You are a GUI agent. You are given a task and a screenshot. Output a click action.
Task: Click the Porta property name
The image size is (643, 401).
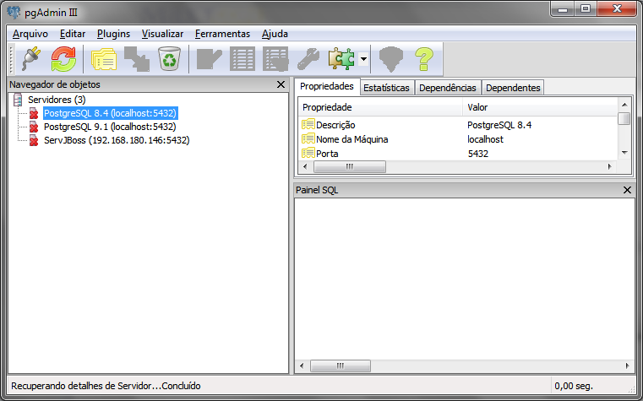[327, 154]
